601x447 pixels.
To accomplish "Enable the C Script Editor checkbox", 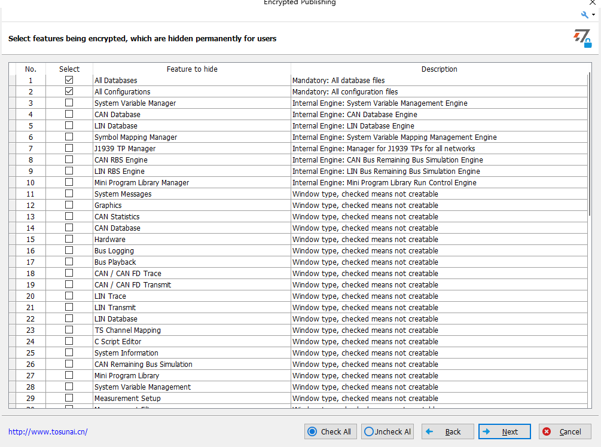I will click(x=69, y=341).
